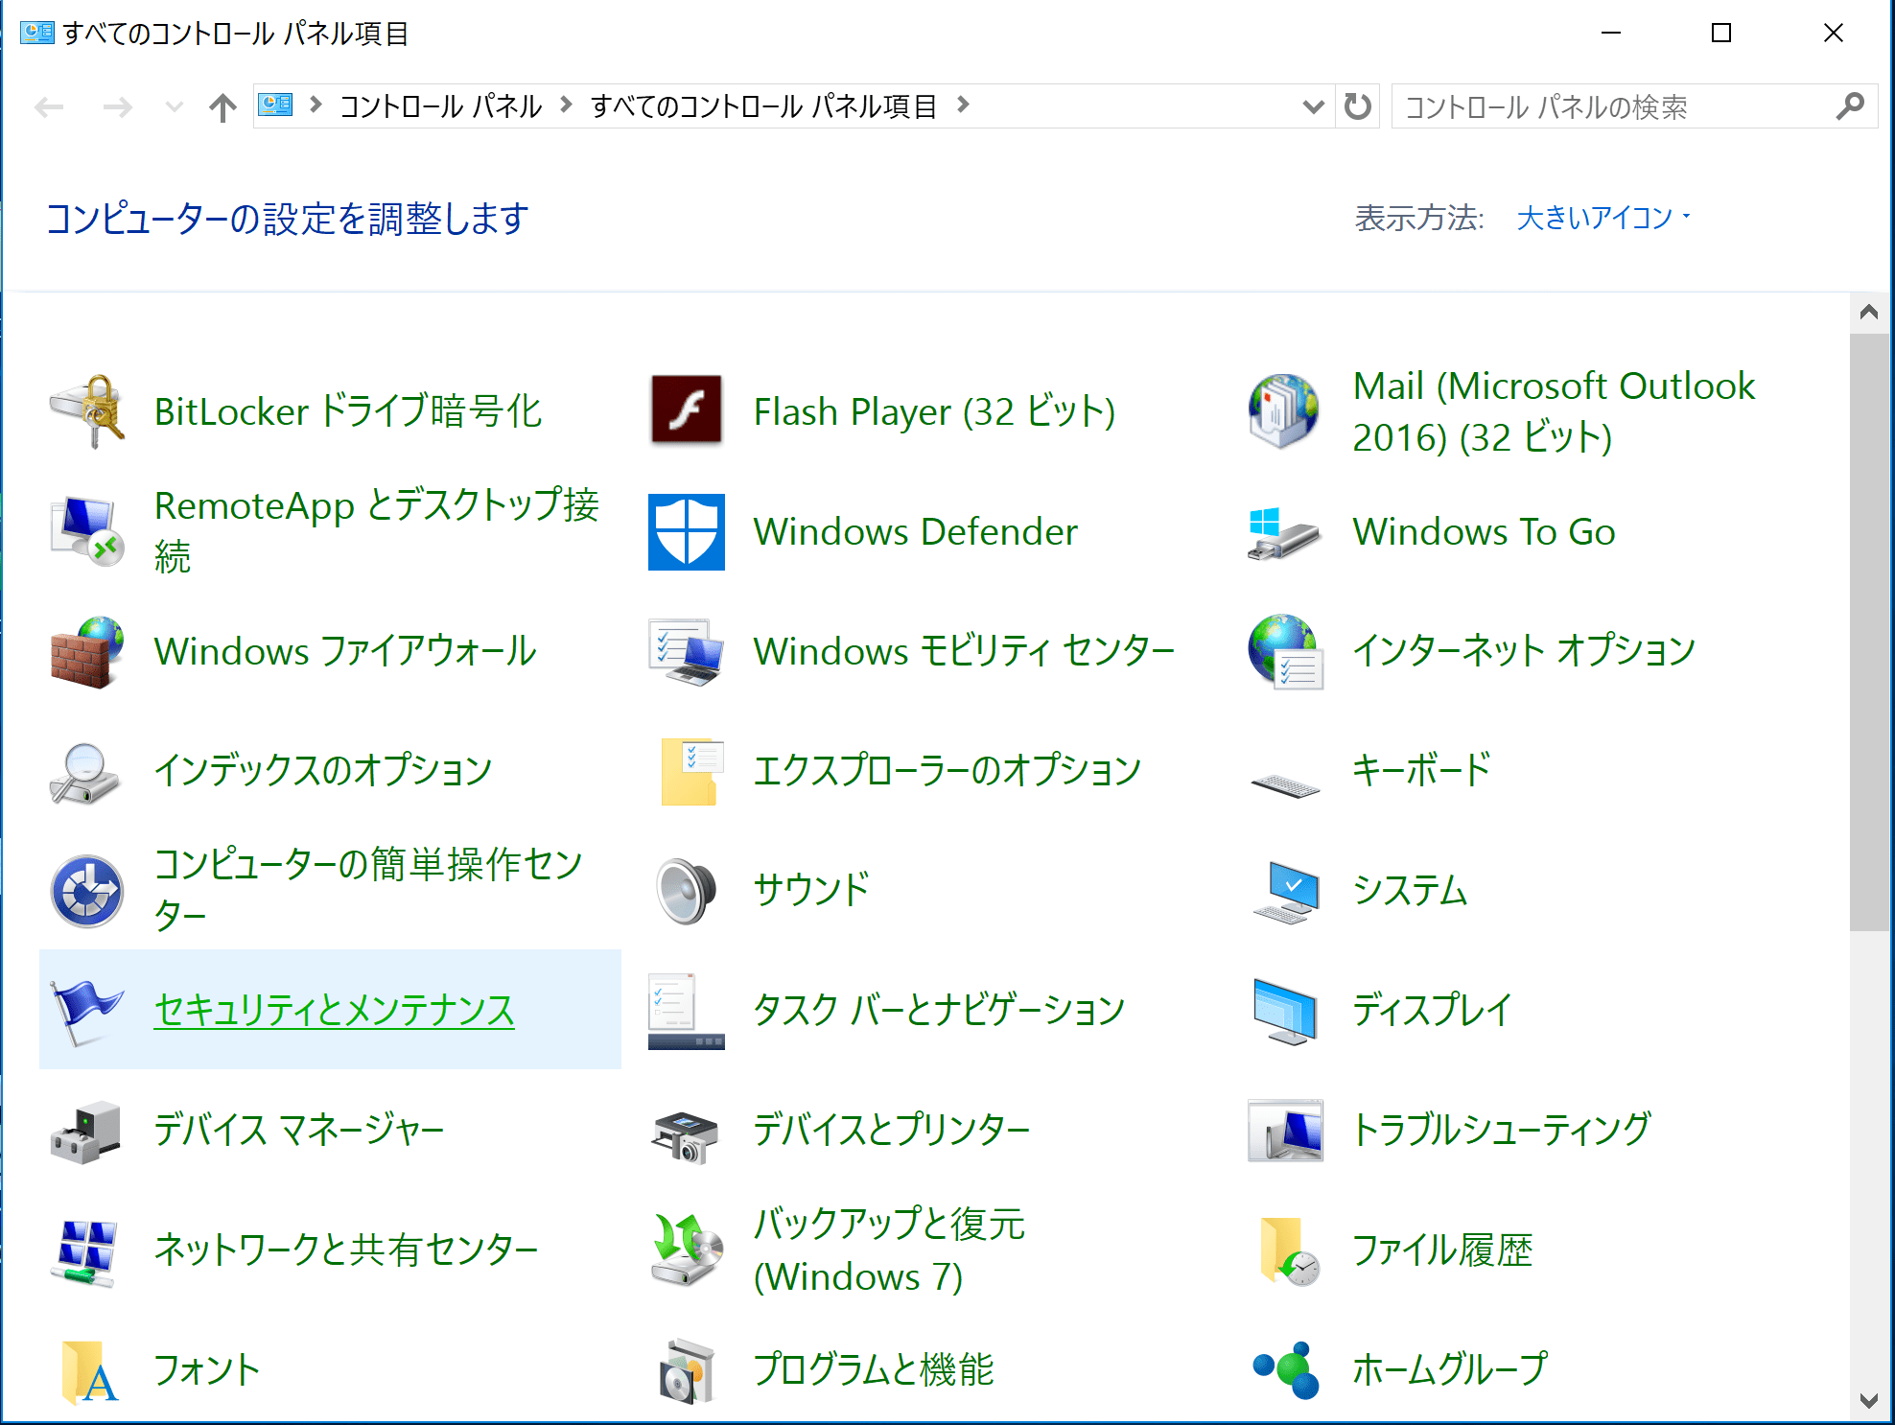Click the scrollbar down arrow

point(1868,1400)
